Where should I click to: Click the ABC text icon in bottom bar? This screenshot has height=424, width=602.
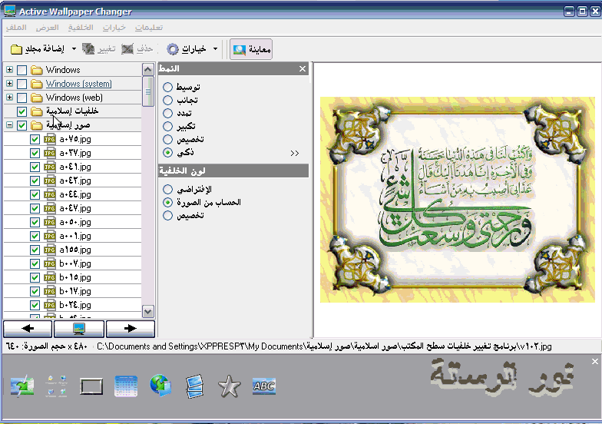(x=264, y=386)
